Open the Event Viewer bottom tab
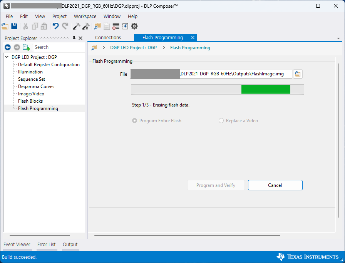345x263 pixels. [17, 245]
